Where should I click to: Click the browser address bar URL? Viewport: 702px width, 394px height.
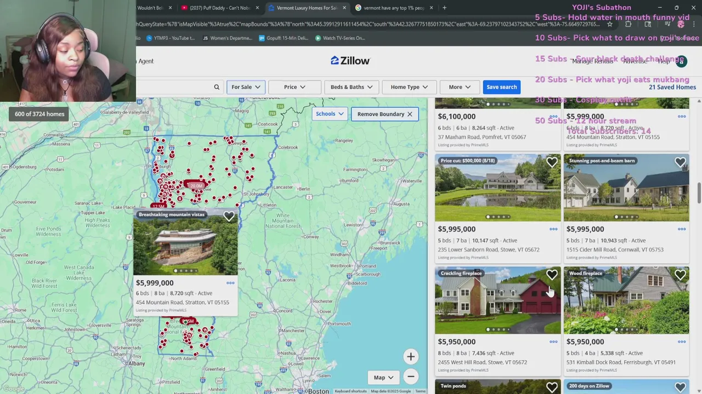pos(369,24)
